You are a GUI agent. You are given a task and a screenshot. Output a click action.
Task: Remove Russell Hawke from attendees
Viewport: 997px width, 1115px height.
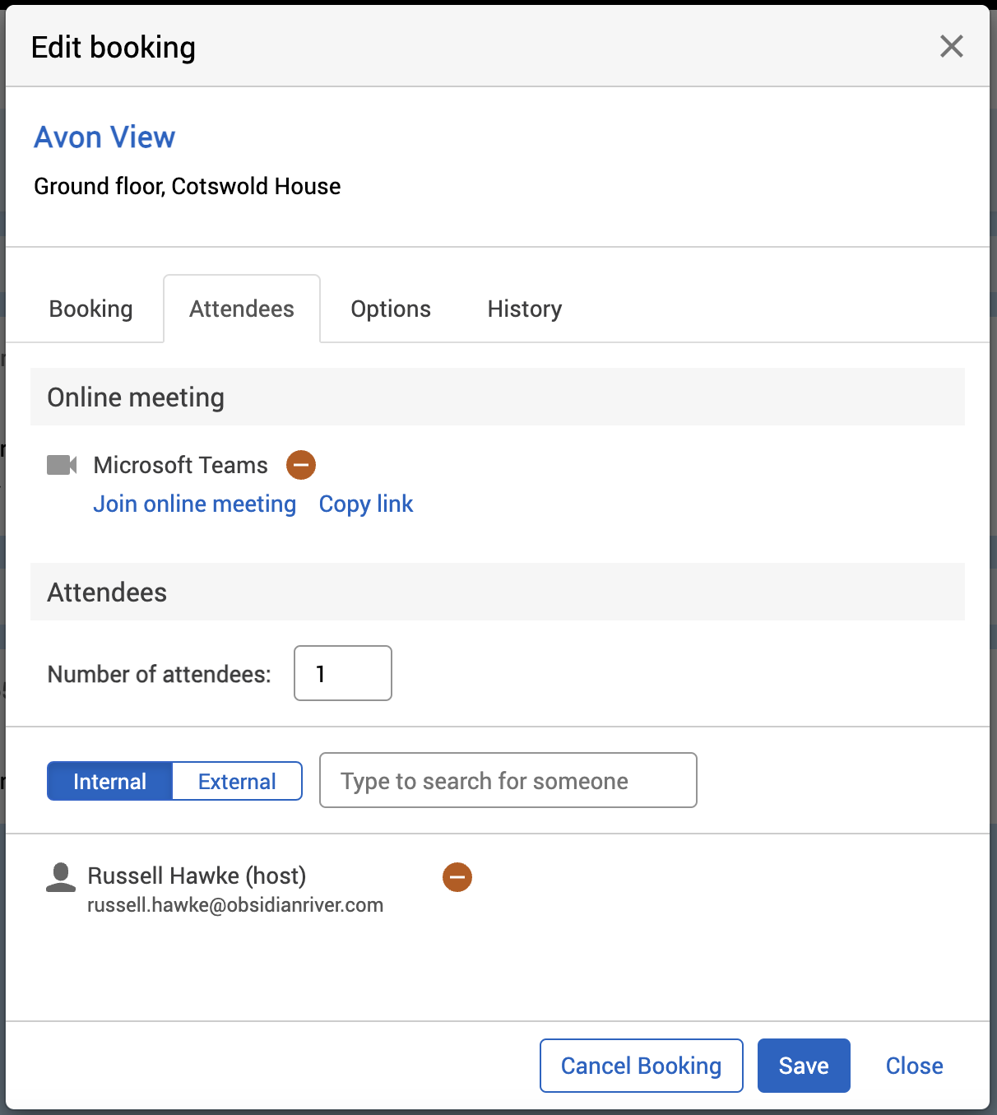point(457,877)
